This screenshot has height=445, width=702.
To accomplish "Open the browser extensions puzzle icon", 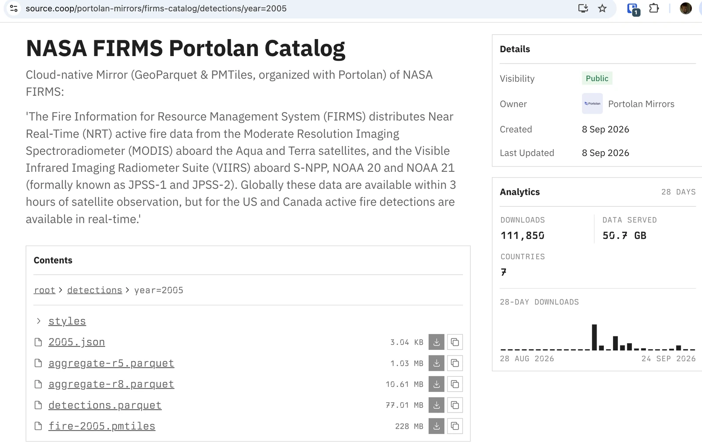I will pyautogui.click(x=654, y=8).
